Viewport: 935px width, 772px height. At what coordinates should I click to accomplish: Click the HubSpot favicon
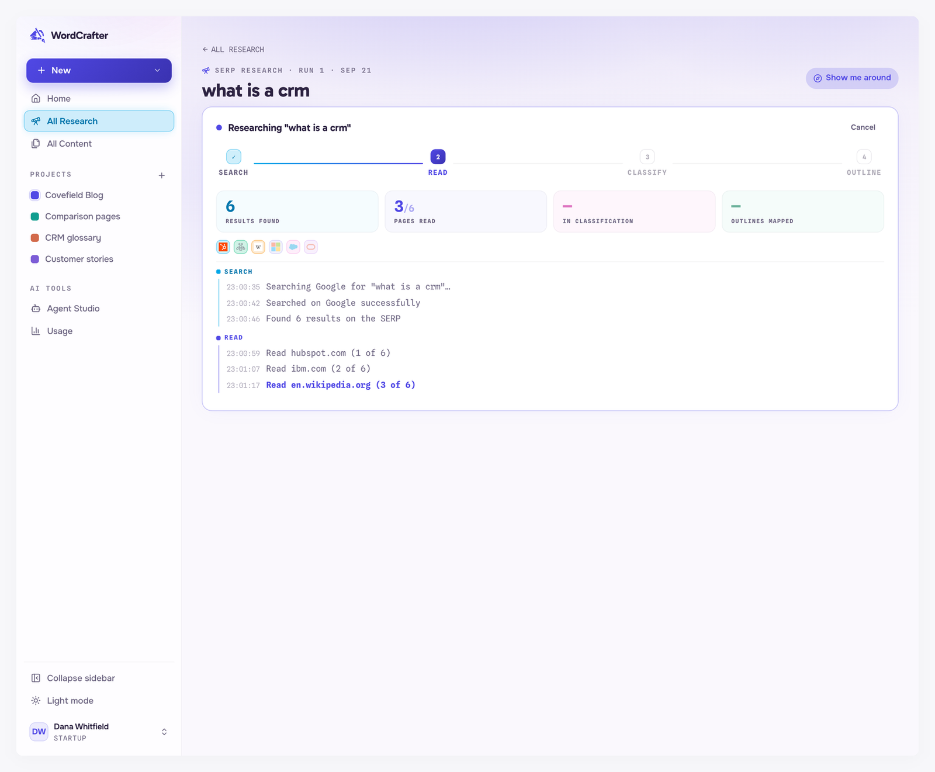pos(223,247)
